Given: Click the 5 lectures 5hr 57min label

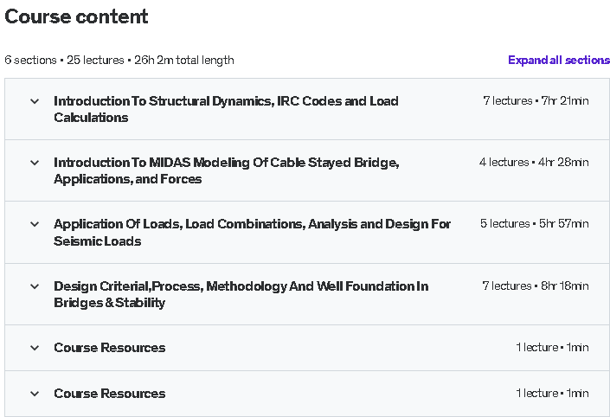Looking at the screenshot, I should (x=534, y=224).
